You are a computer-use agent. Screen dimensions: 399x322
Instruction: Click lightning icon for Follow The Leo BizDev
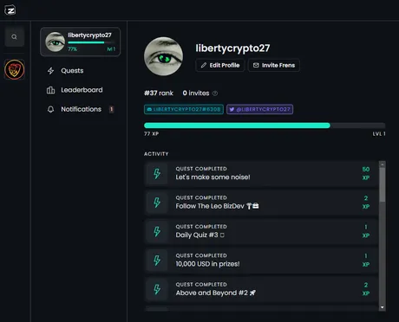point(157,203)
